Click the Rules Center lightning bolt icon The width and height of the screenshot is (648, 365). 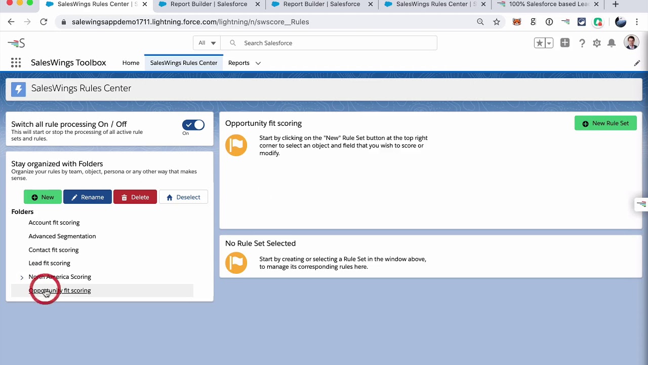[19, 89]
